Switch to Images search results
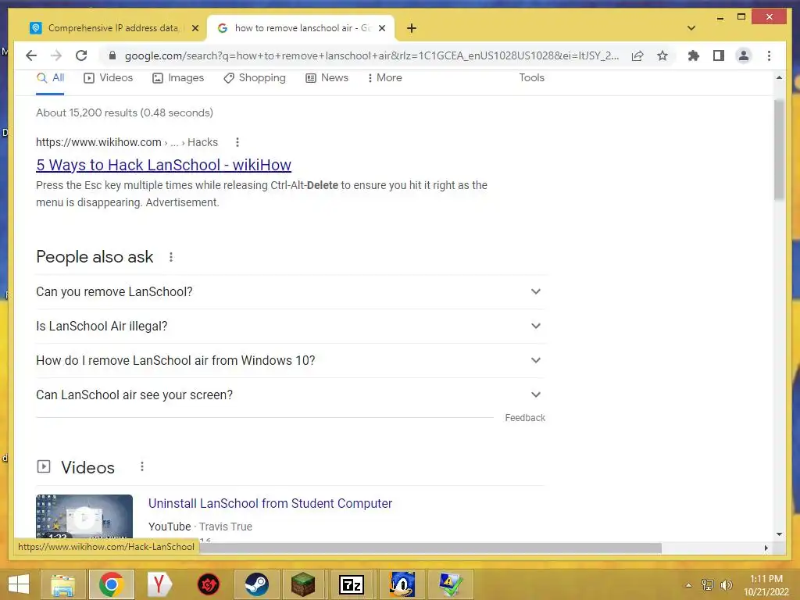The width and height of the screenshot is (800, 600). tap(178, 78)
